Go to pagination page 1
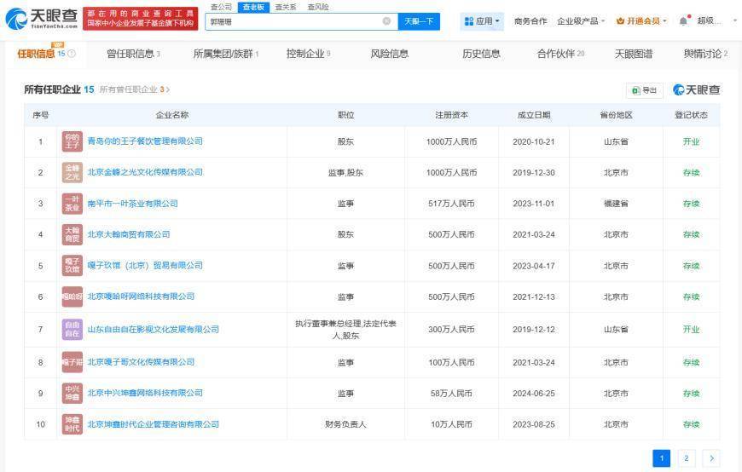742x472 pixels. click(x=662, y=458)
